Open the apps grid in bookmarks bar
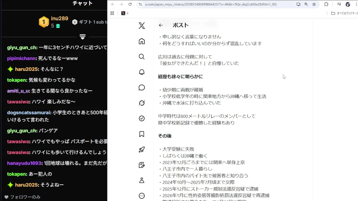Viewport: 358px width, 201px height. [x=112, y=13]
